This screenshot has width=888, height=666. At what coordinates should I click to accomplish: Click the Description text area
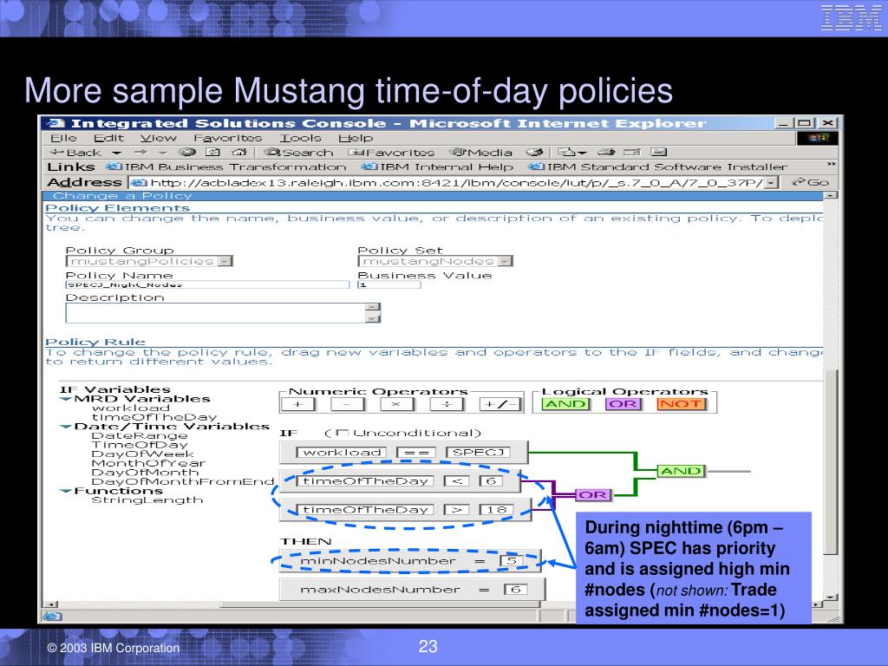(216, 312)
